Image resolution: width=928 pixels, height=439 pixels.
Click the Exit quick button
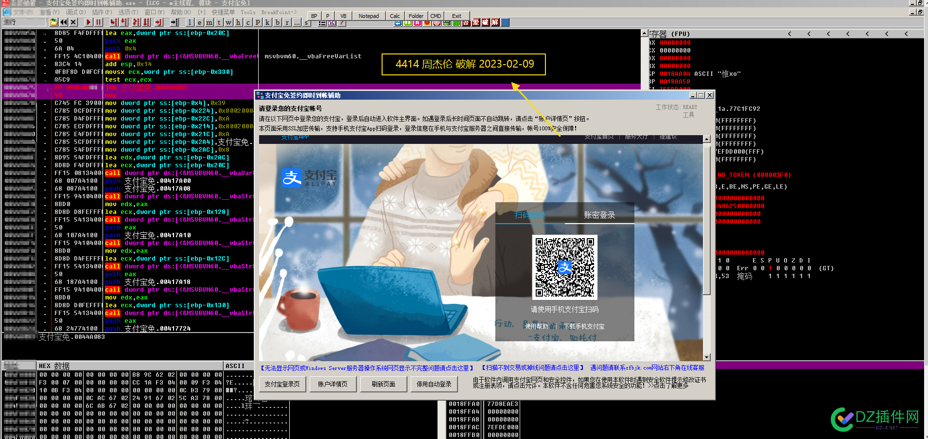(x=456, y=16)
